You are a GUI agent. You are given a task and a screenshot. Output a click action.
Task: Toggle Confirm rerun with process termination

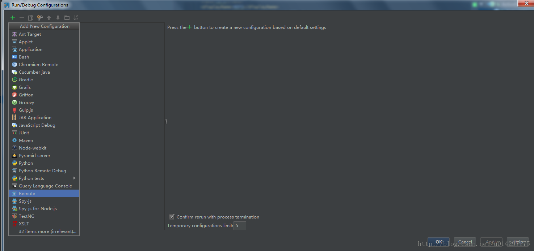click(x=172, y=217)
